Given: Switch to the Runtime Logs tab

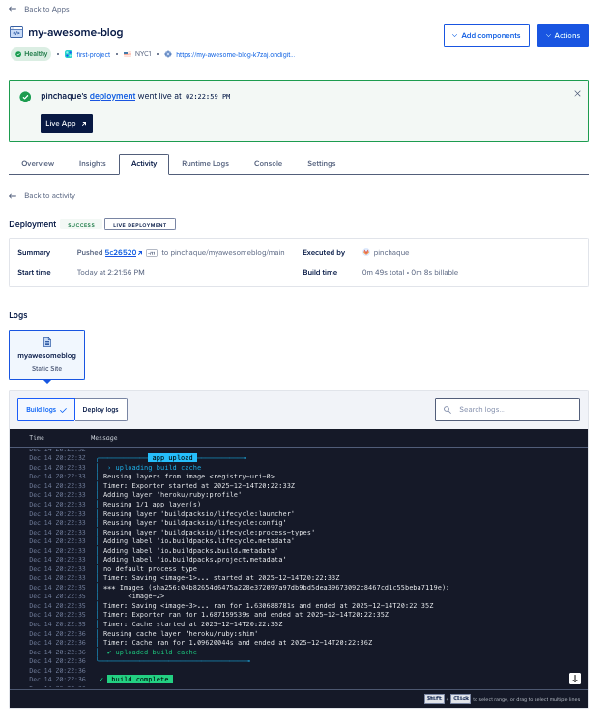Looking at the screenshot, I should (205, 164).
